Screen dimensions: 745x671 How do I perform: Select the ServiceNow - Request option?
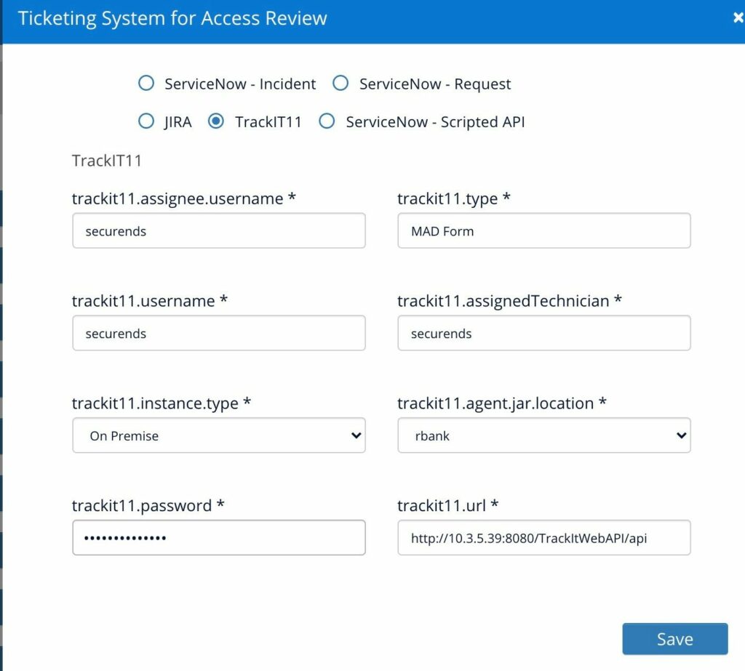340,84
